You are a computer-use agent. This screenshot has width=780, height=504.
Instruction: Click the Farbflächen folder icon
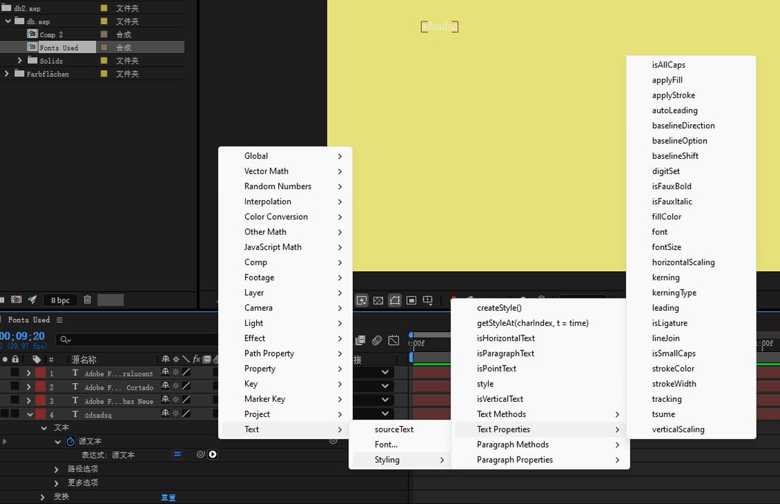point(19,73)
